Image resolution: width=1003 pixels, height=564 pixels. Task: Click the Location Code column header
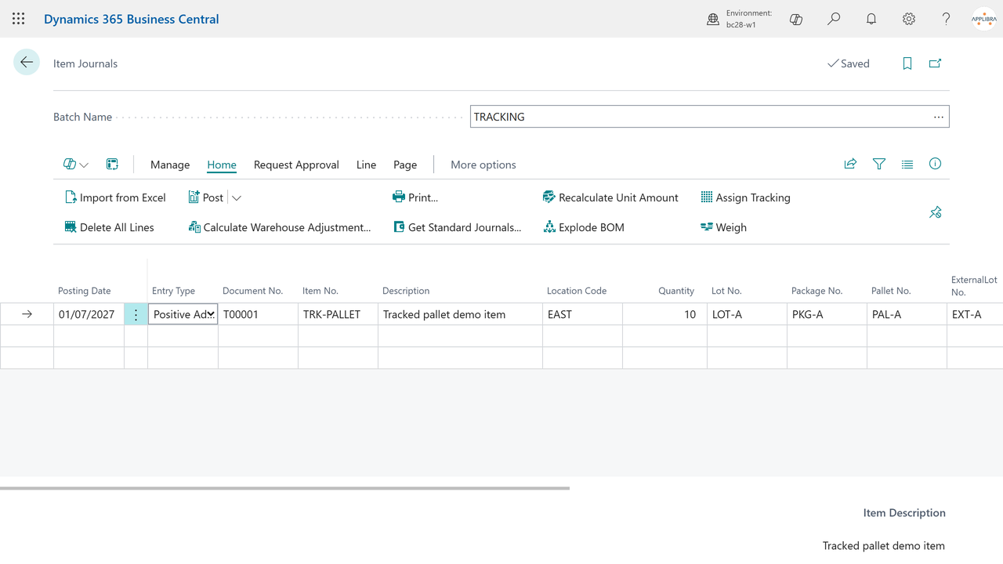[577, 291]
